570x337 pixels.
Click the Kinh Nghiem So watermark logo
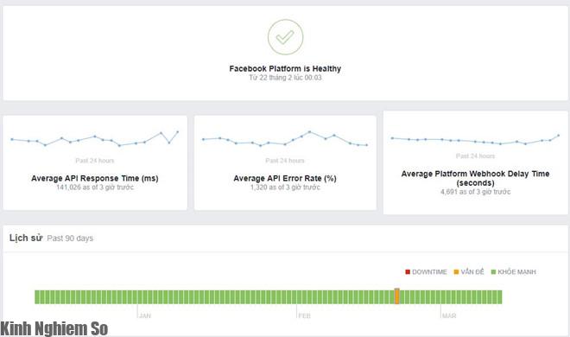pos(54,328)
